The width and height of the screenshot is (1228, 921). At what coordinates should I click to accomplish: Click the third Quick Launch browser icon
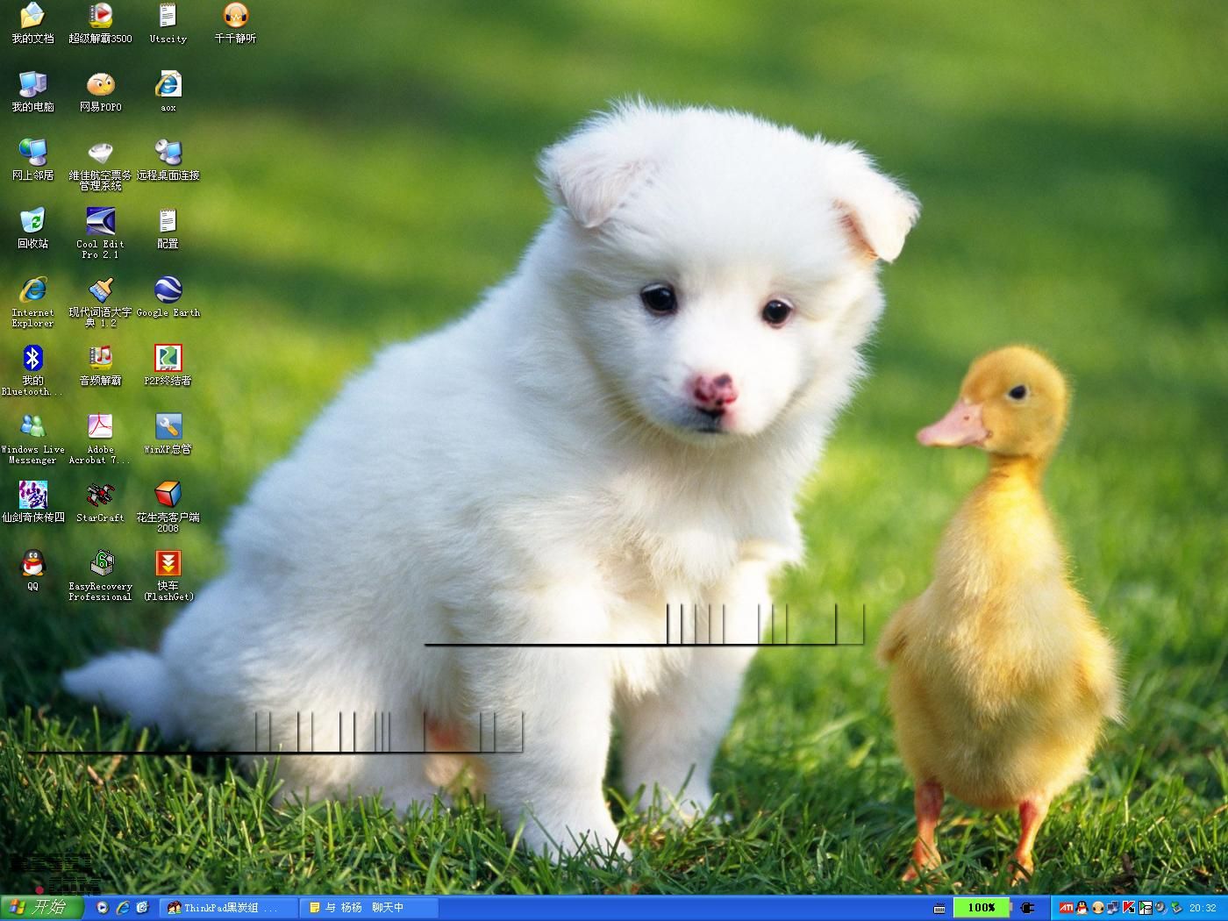point(143,908)
